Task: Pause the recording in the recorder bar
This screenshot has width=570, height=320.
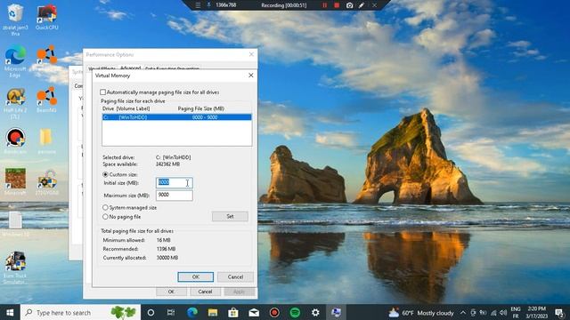Action: 324,5
